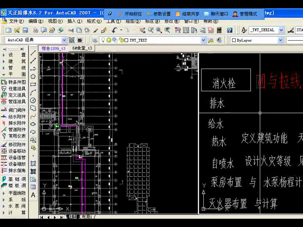303x227 pixels.
Task: Select the Arc draw tool
Action: tap(33, 92)
